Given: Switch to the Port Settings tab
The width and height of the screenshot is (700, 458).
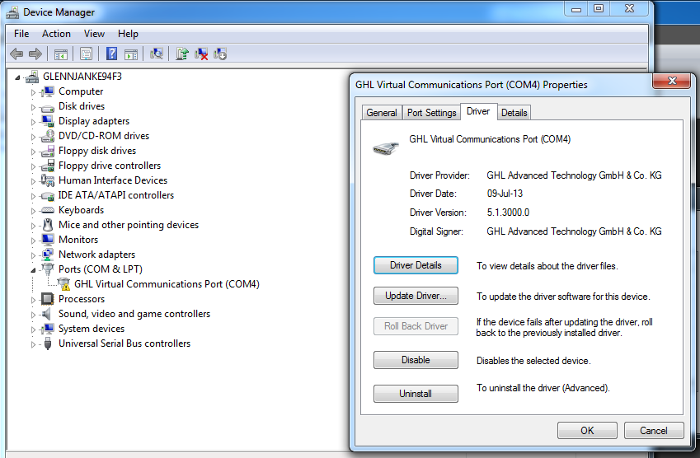Looking at the screenshot, I should 432,113.
